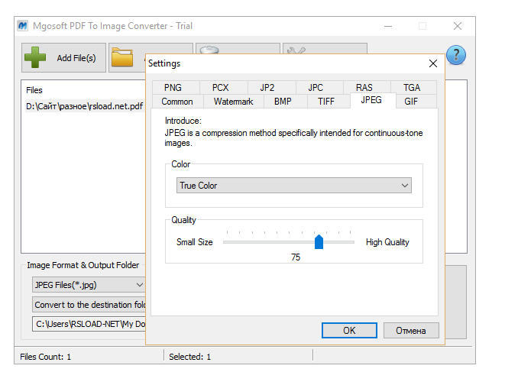Image resolution: width=505 pixels, height=385 pixels.
Task: Switch to the BMP tab
Action: point(285,102)
